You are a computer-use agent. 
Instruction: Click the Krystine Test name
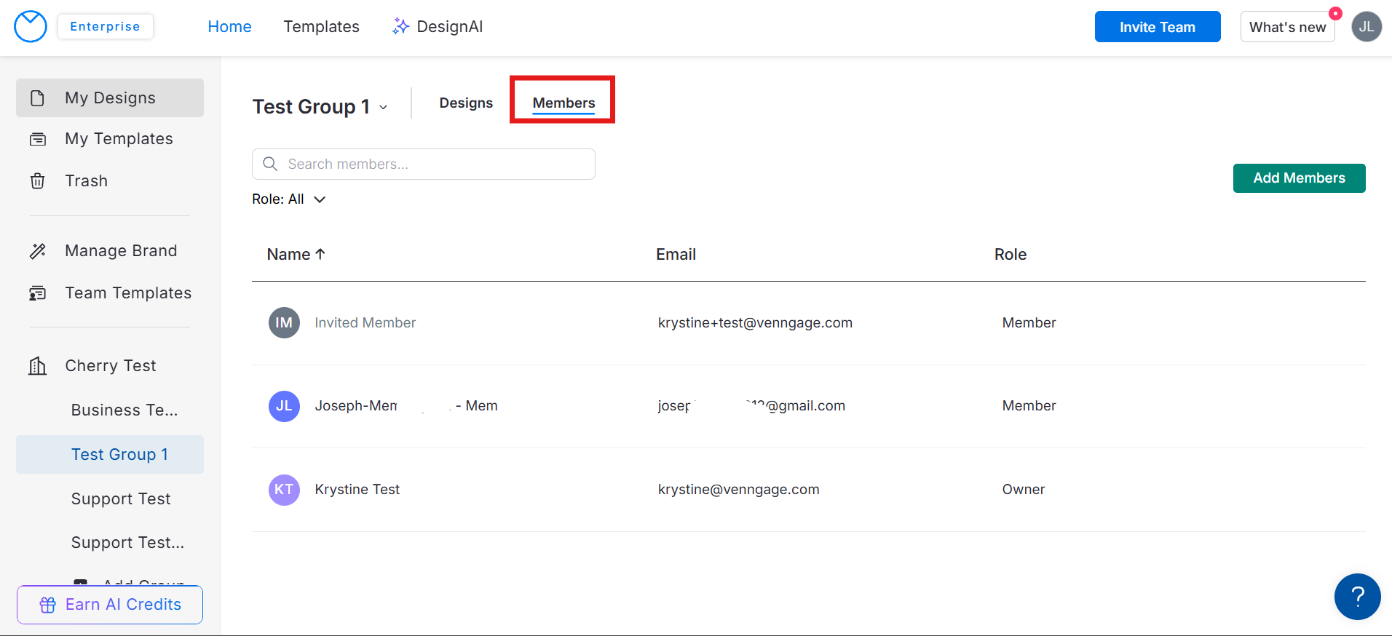(357, 490)
